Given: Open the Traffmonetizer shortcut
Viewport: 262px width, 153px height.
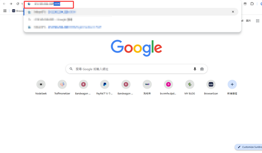Looking at the screenshot, I should [62, 85].
